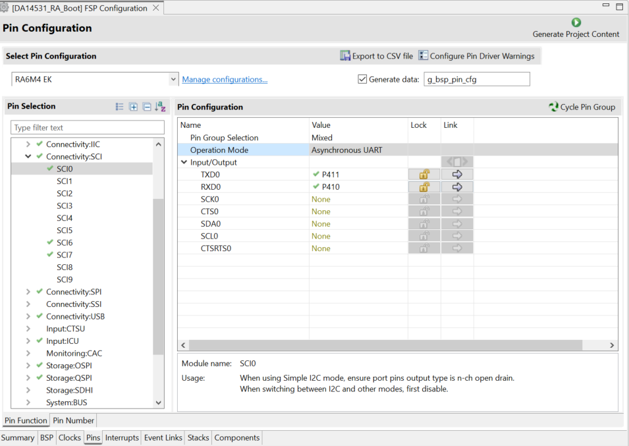Click the Export to CSV file icon
The width and height of the screenshot is (629, 446).
tap(345, 56)
